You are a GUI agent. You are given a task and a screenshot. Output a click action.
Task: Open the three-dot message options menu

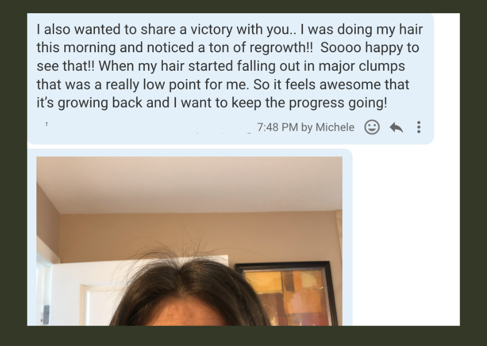click(418, 127)
